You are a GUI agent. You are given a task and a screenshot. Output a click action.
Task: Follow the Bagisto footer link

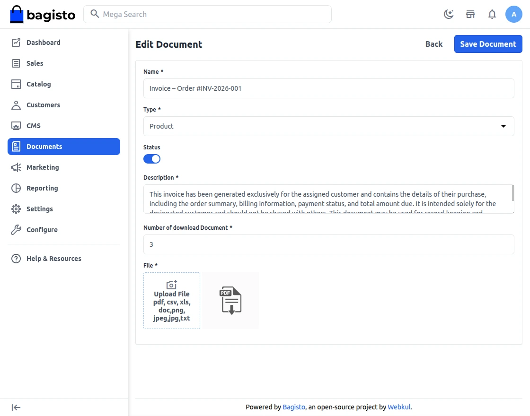[x=294, y=407]
